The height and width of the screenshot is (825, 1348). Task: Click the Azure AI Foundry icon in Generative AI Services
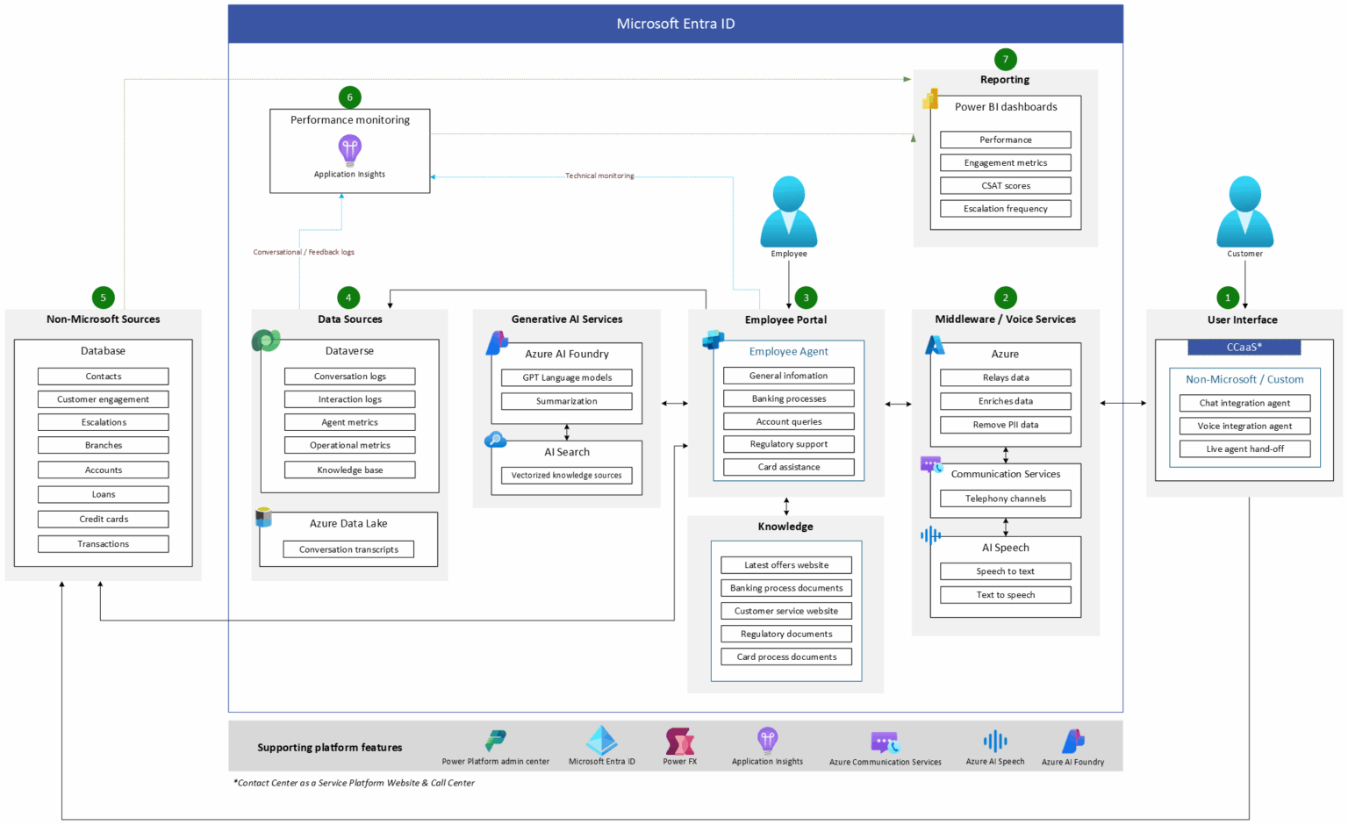click(497, 341)
